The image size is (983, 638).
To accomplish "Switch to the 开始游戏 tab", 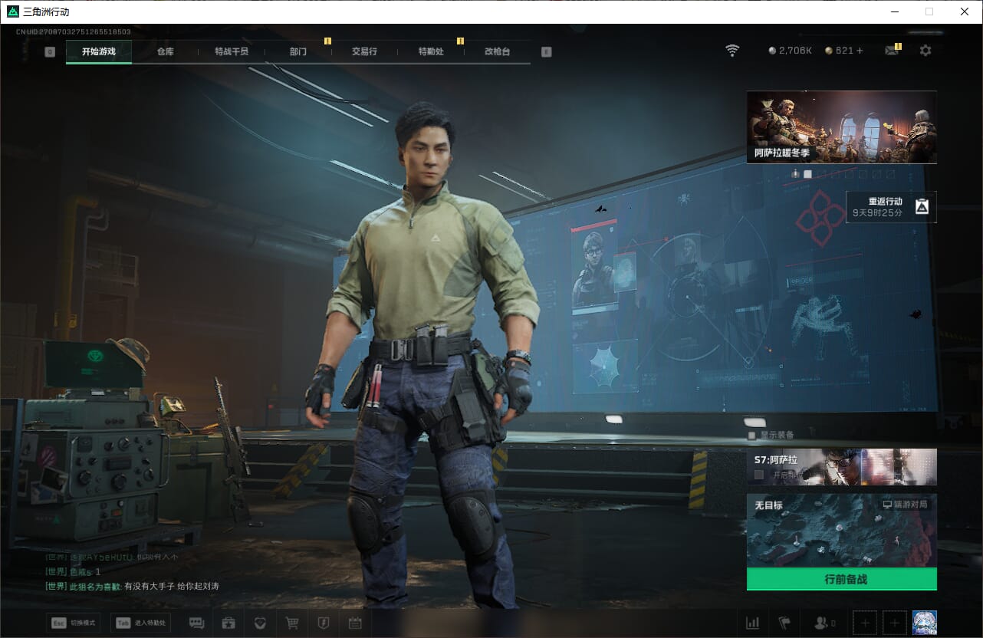I will [x=99, y=51].
